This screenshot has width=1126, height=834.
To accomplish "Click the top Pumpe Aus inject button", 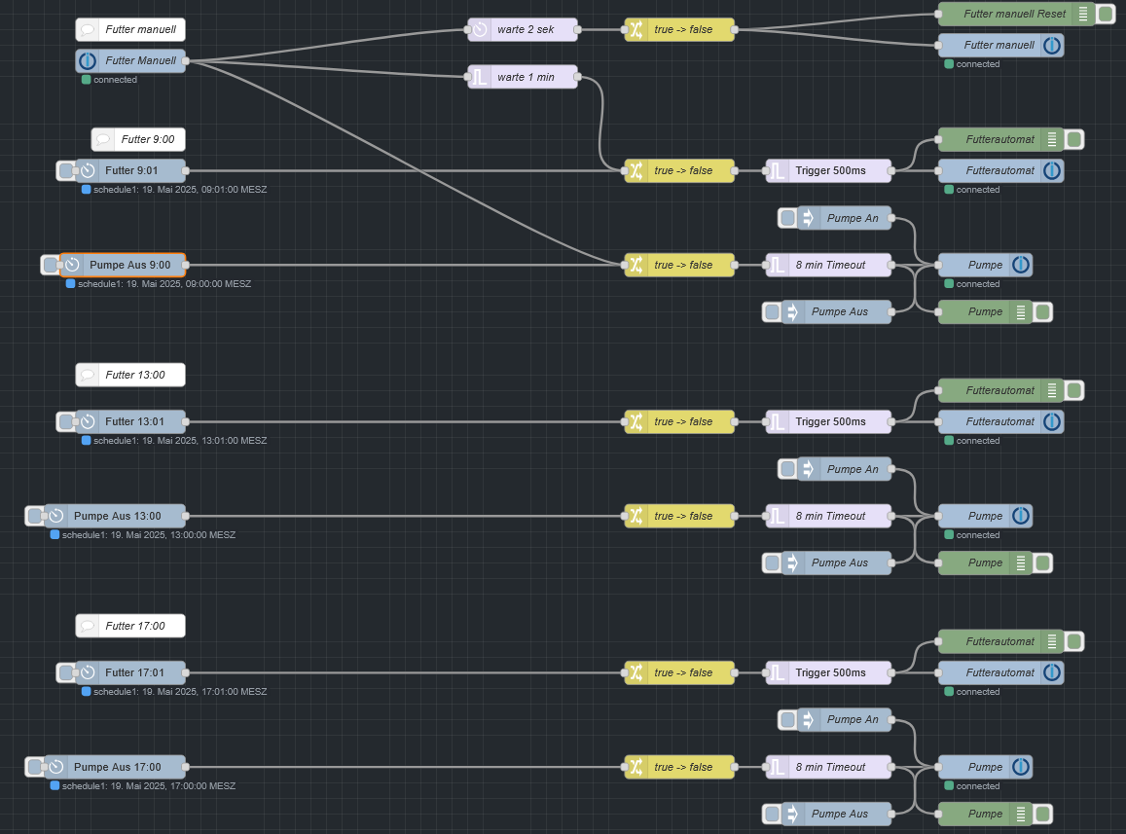I will (772, 311).
